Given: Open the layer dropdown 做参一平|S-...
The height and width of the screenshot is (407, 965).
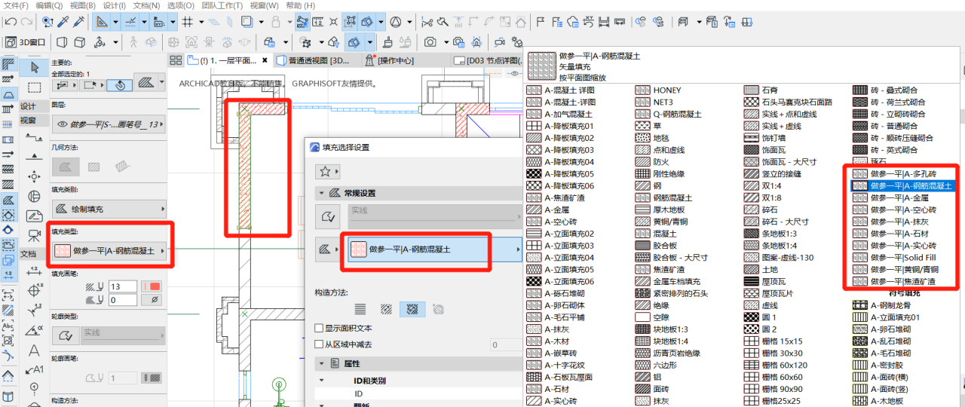Looking at the screenshot, I should [109, 124].
